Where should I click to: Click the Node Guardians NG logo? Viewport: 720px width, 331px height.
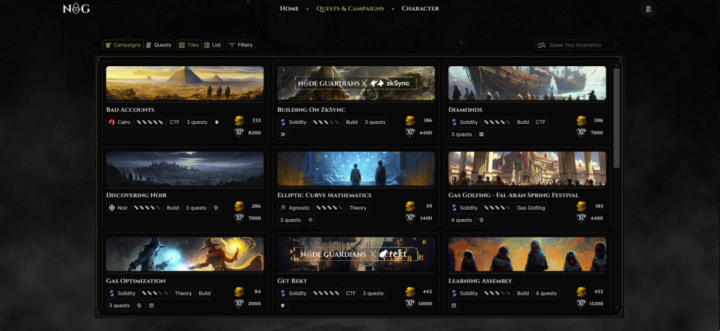(x=76, y=9)
